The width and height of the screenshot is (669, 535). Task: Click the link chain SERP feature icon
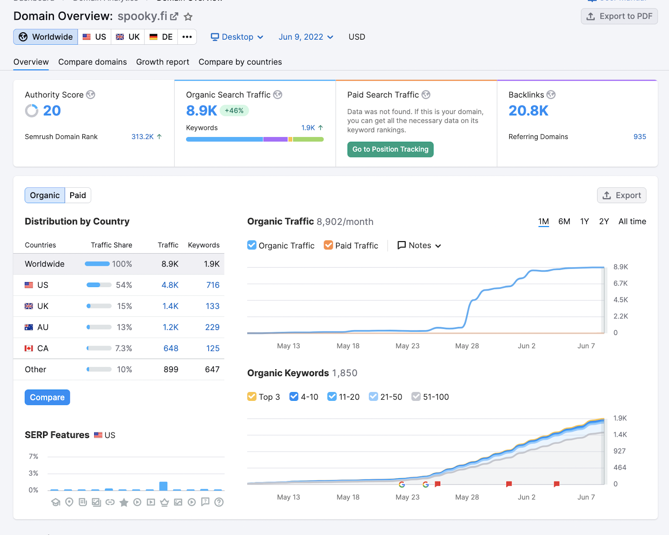[x=110, y=502]
